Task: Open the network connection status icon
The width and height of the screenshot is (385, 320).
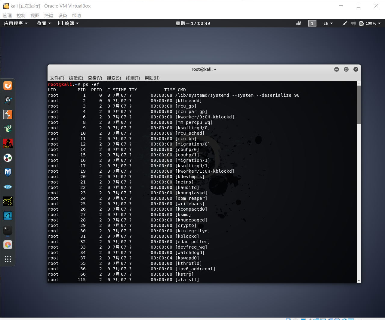Action: pyautogui.click(x=345, y=23)
